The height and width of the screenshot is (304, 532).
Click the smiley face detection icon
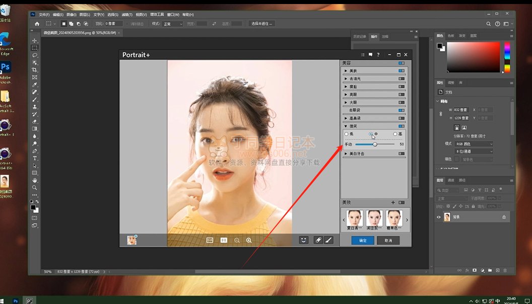pos(303,240)
